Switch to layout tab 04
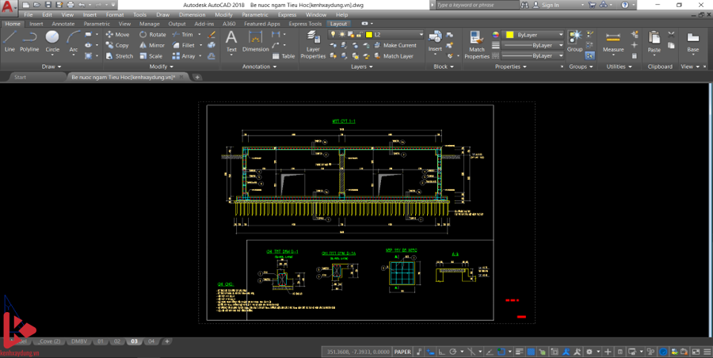Image resolution: width=713 pixels, height=358 pixels. tap(151, 341)
